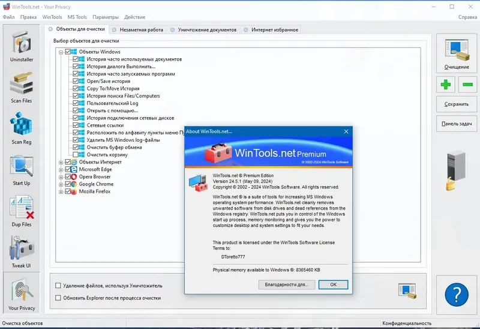
Task: Click the Сохранить button
Action: tap(457, 104)
